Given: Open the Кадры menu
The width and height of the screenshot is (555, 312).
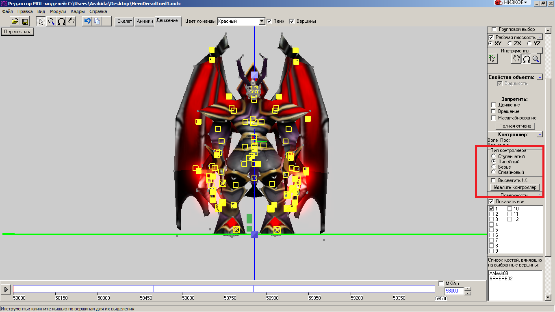Looking at the screenshot, I should coord(78,11).
